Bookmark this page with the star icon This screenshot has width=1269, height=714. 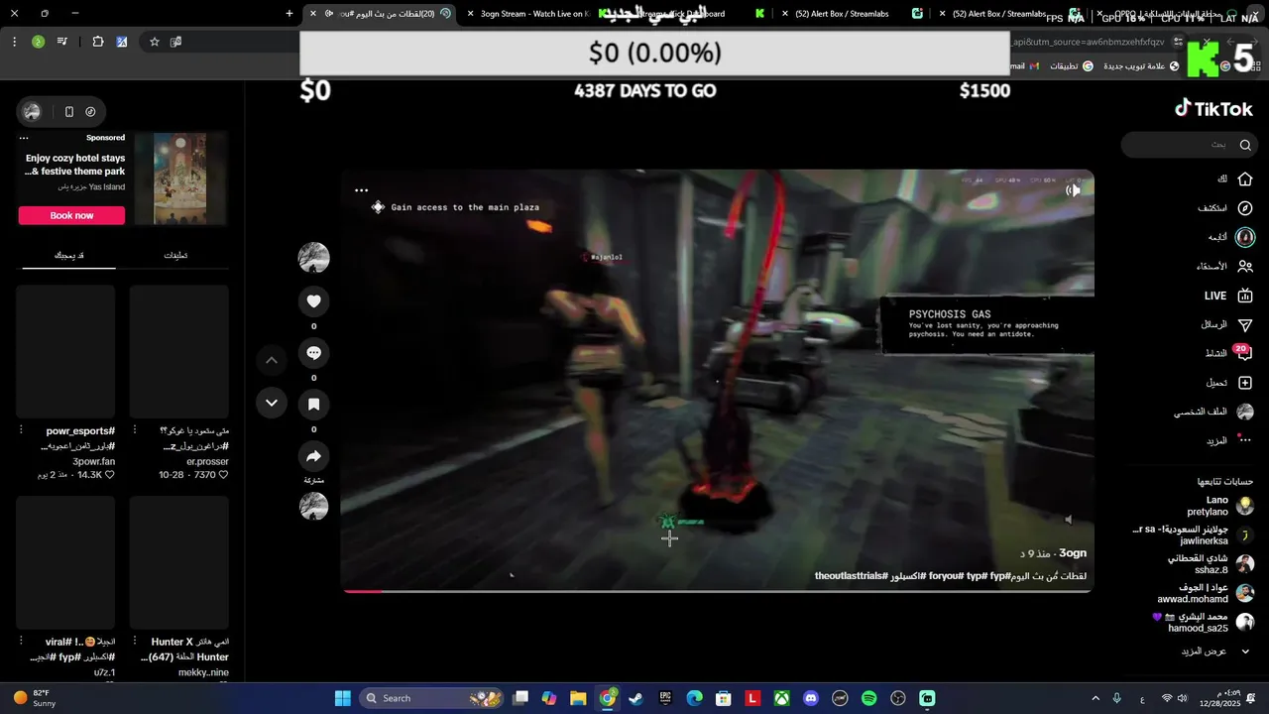155,42
